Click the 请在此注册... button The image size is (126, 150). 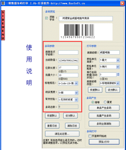click(62, 134)
